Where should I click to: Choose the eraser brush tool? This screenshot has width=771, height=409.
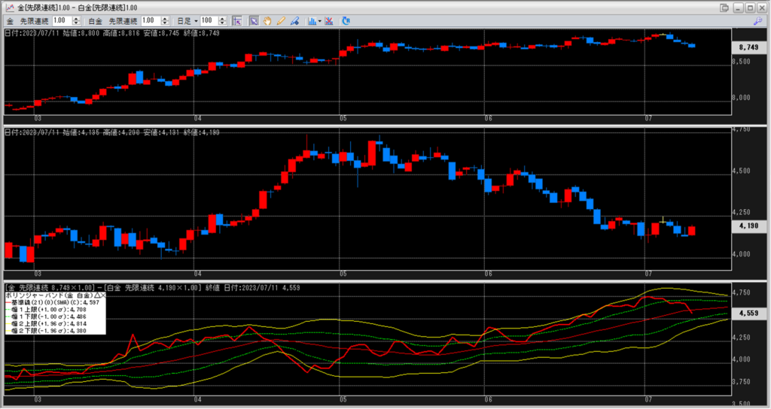(x=294, y=20)
